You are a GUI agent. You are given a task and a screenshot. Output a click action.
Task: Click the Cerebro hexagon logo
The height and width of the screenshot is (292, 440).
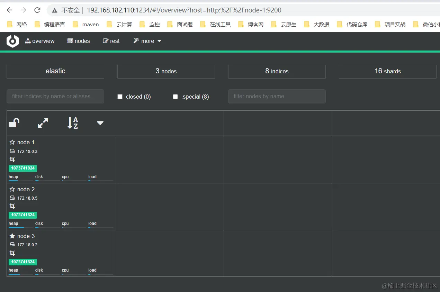tap(12, 41)
